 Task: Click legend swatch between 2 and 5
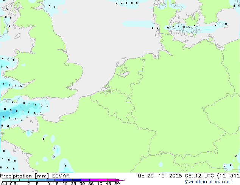tap(33, 180)
